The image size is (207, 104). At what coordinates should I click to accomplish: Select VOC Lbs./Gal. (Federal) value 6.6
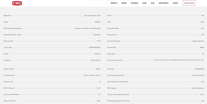point(99,94)
